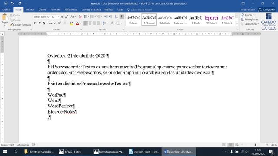Click the zoom slider handle
This screenshot has width=278, height=156.
[255, 145]
